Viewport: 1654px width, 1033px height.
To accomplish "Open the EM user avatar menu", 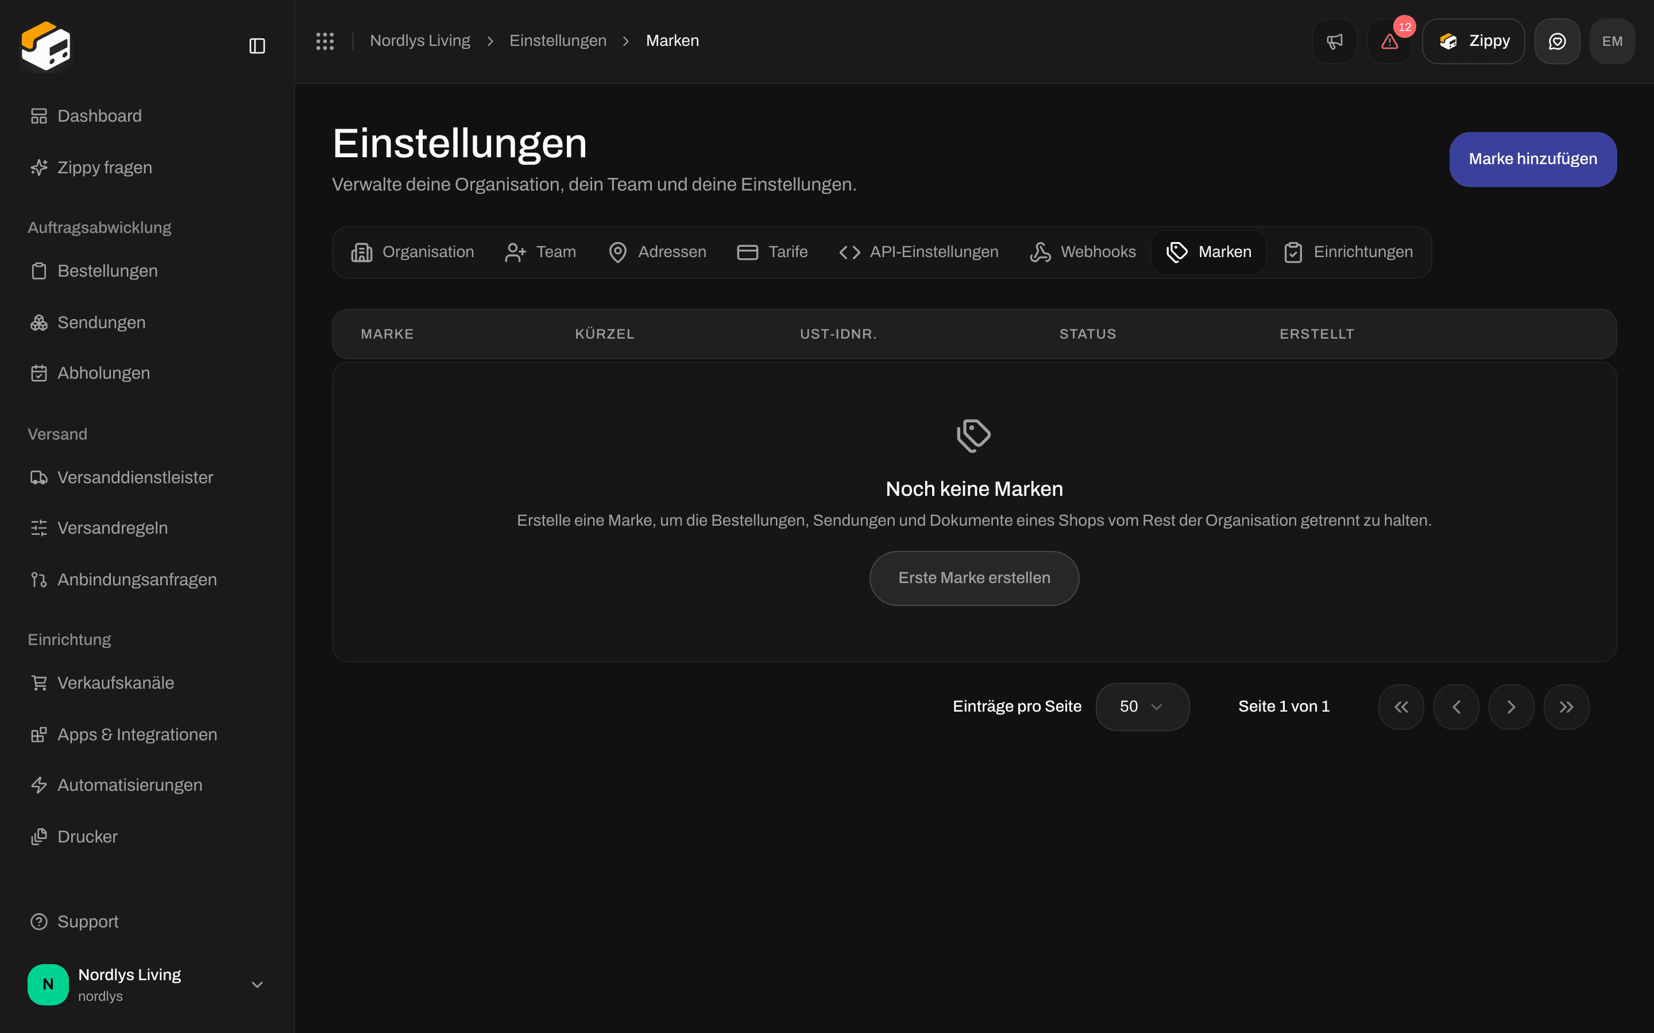I will [x=1612, y=41].
